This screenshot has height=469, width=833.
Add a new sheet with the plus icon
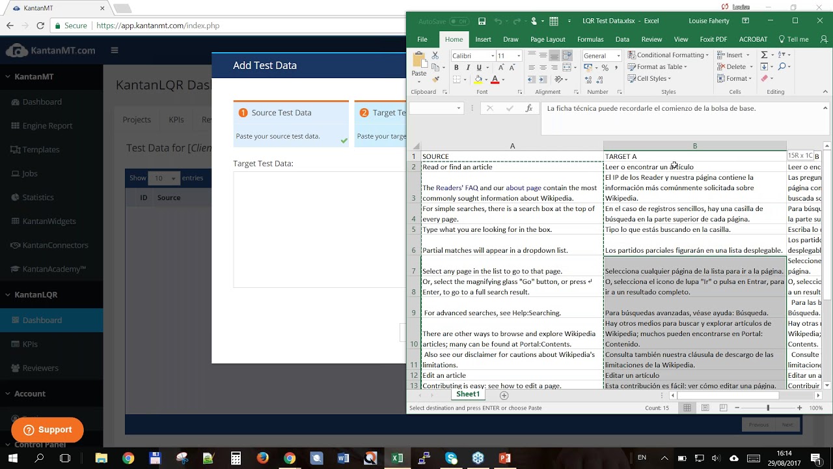pyautogui.click(x=504, y=395)
